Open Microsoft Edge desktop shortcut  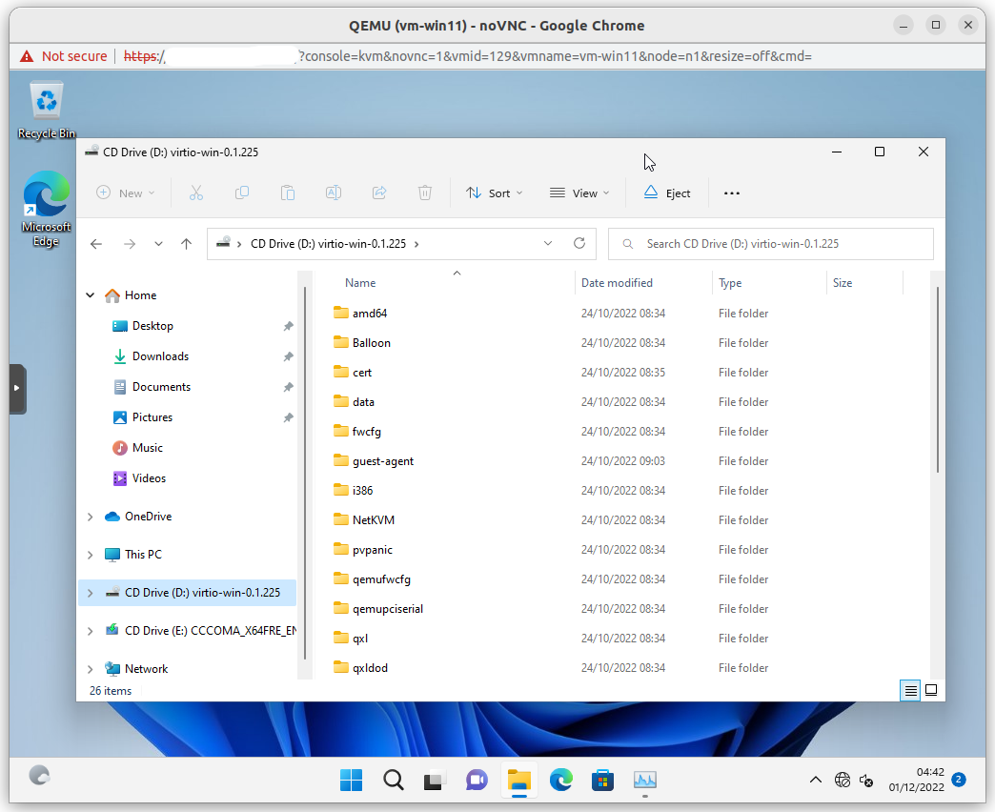point(47,210)
